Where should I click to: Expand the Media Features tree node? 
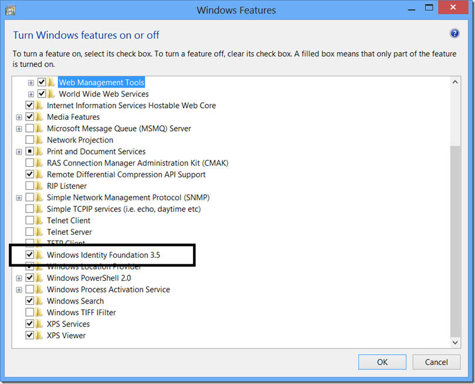pos(19,117)
